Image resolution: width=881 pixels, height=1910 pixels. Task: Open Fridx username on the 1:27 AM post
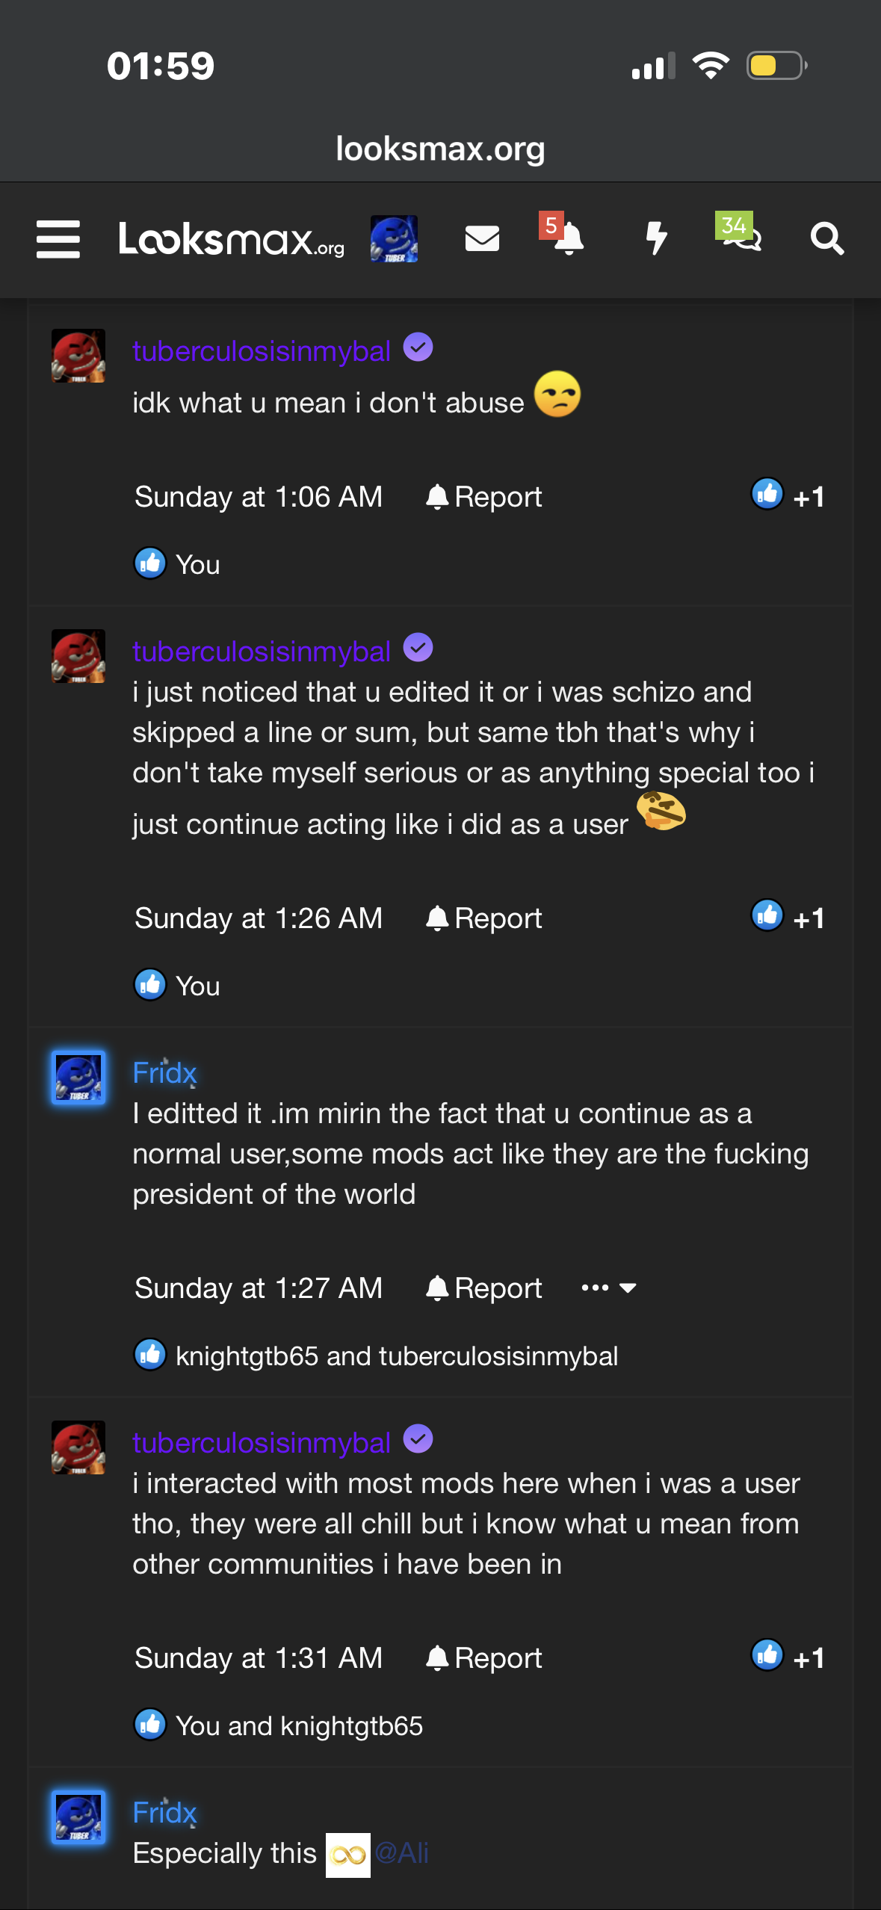coord(164,1073)
